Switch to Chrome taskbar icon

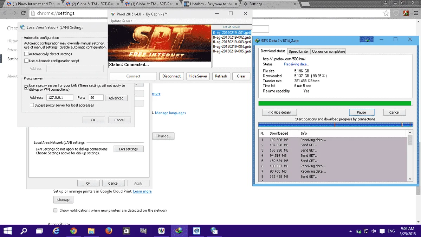pyautogui.click(x=73, y=231)
